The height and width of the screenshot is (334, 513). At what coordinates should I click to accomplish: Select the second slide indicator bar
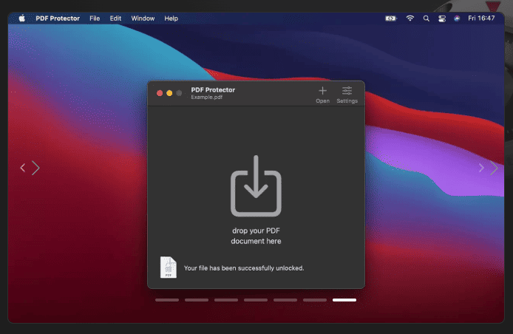pyautogui.click(x=197, y=300)
